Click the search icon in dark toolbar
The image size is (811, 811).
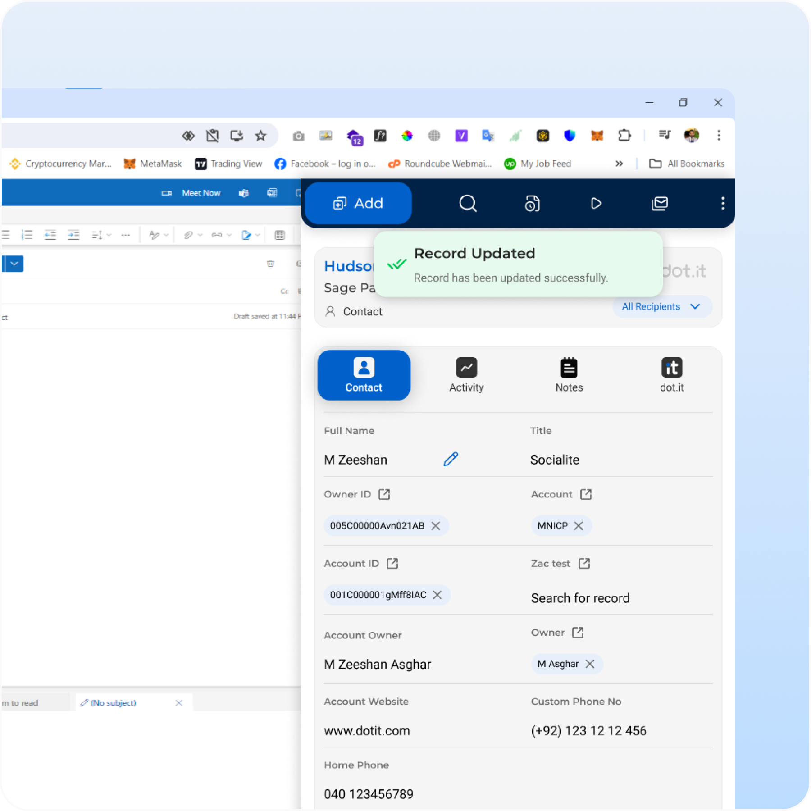pos(468,203)
